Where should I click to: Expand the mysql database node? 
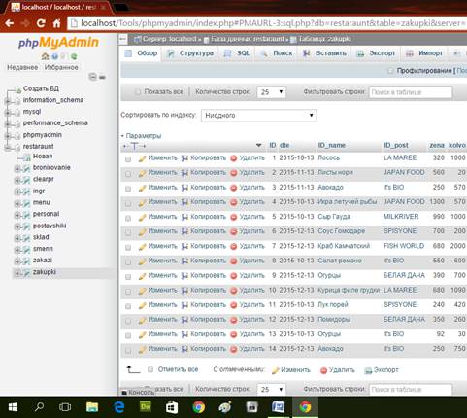pyautogui.click(x=8, y=113)
